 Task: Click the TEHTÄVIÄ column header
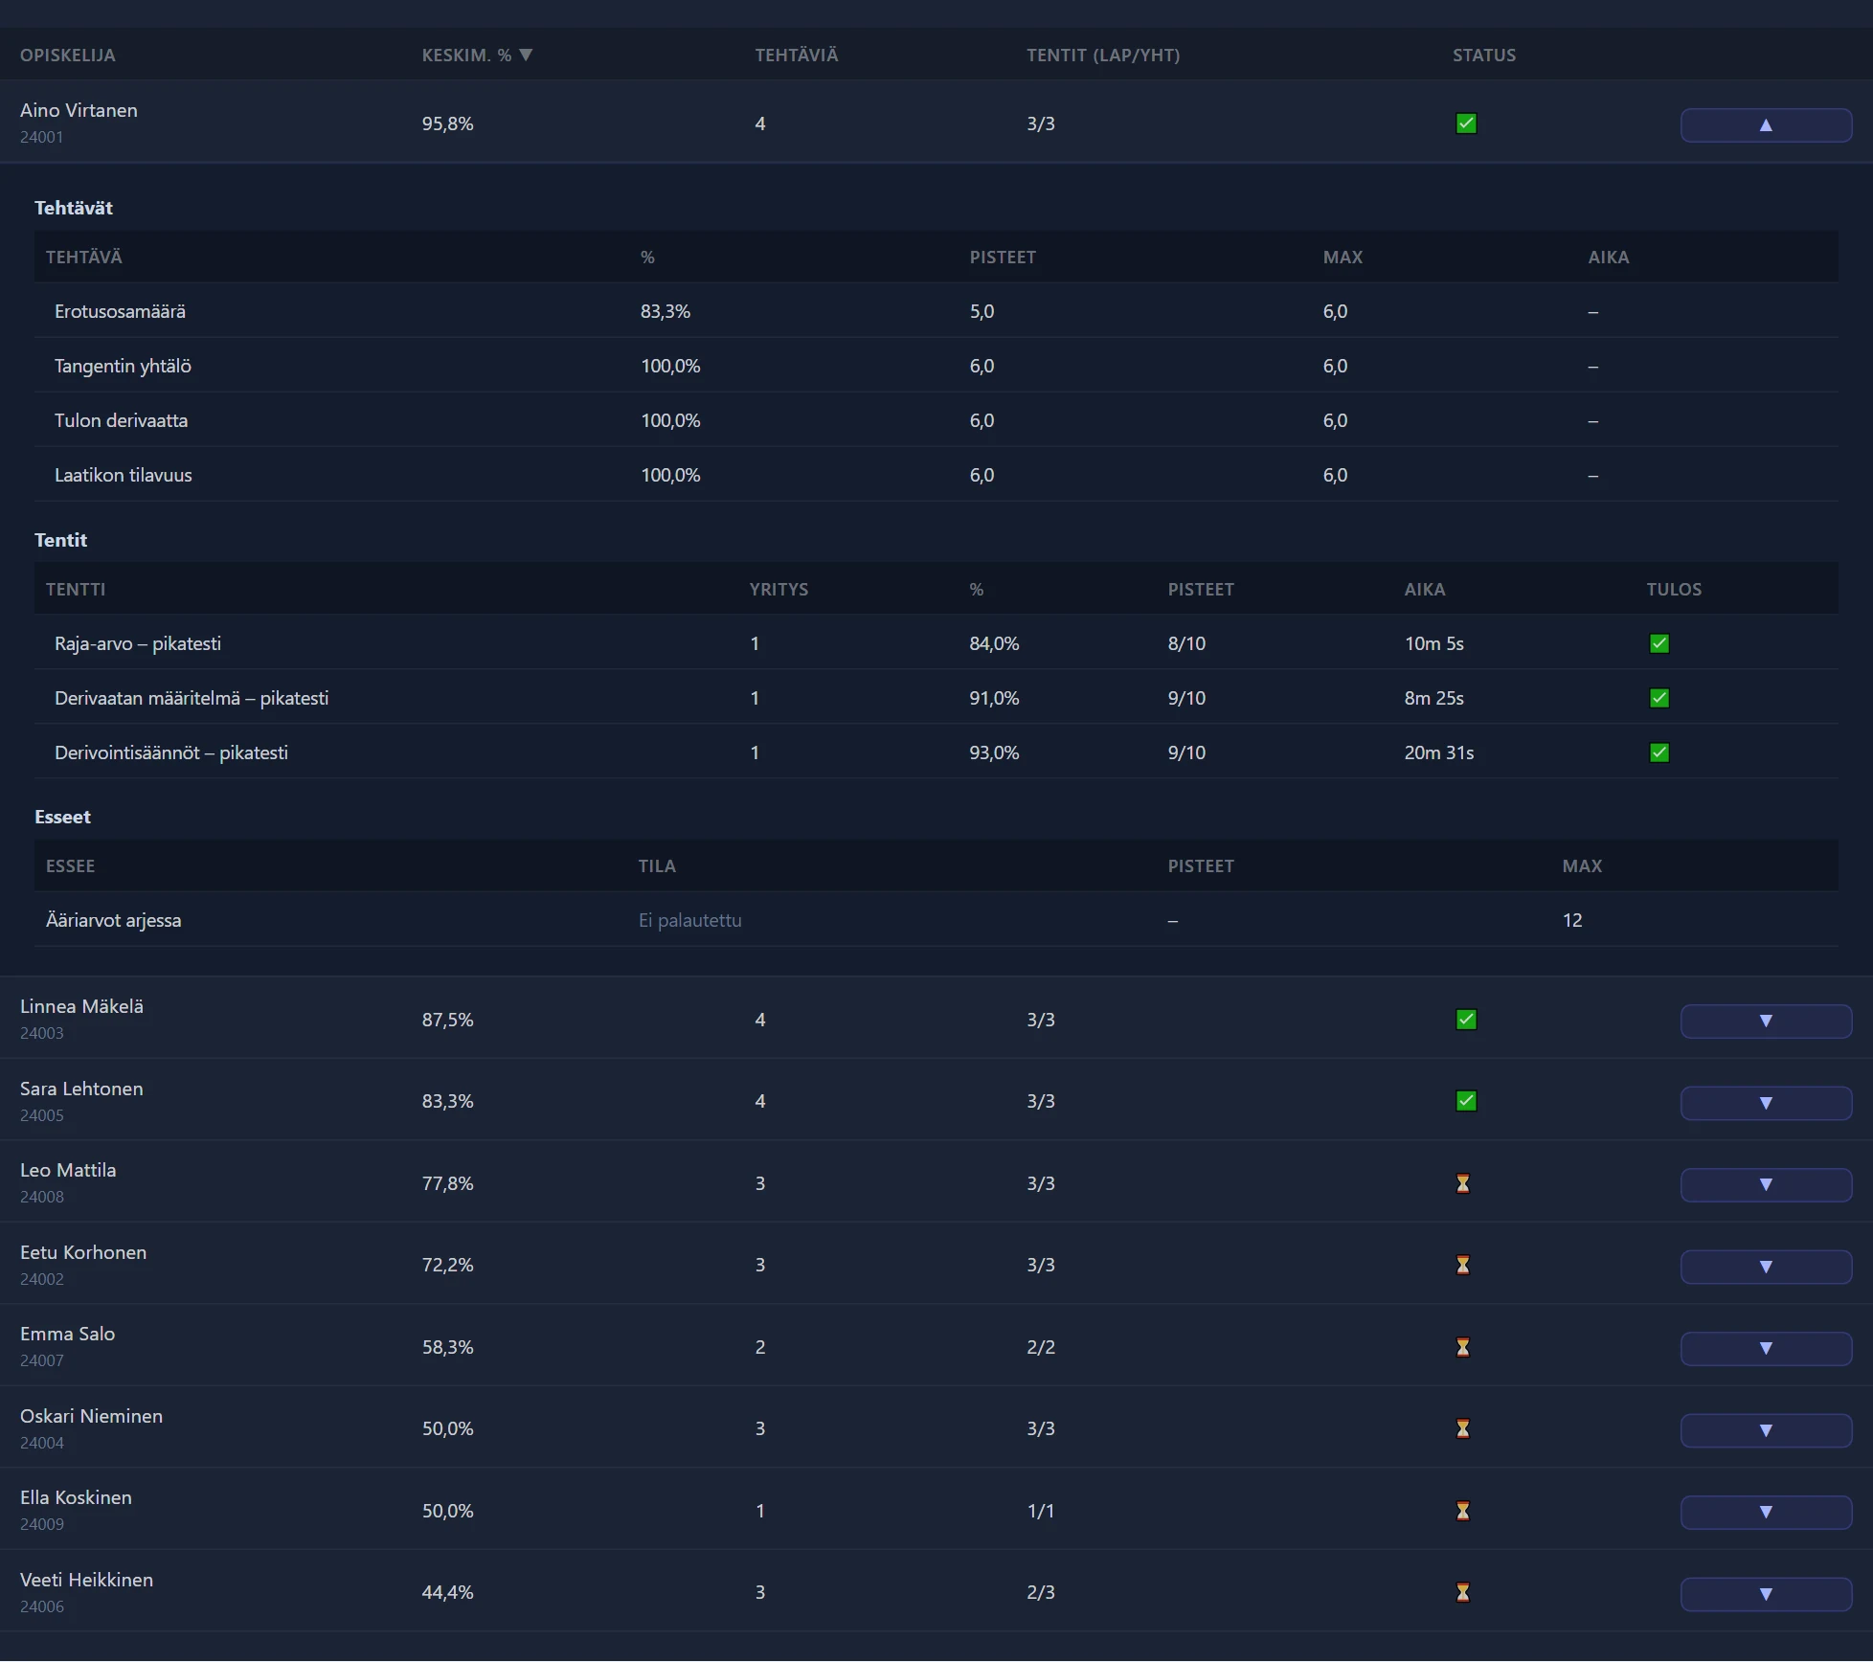[797, 55]
